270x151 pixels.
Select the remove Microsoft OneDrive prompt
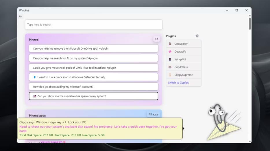93,49
